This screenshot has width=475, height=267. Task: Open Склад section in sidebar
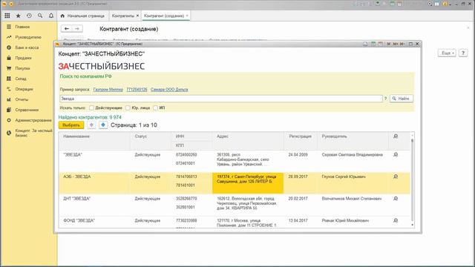pyautogui.click(x=21, y=79)
